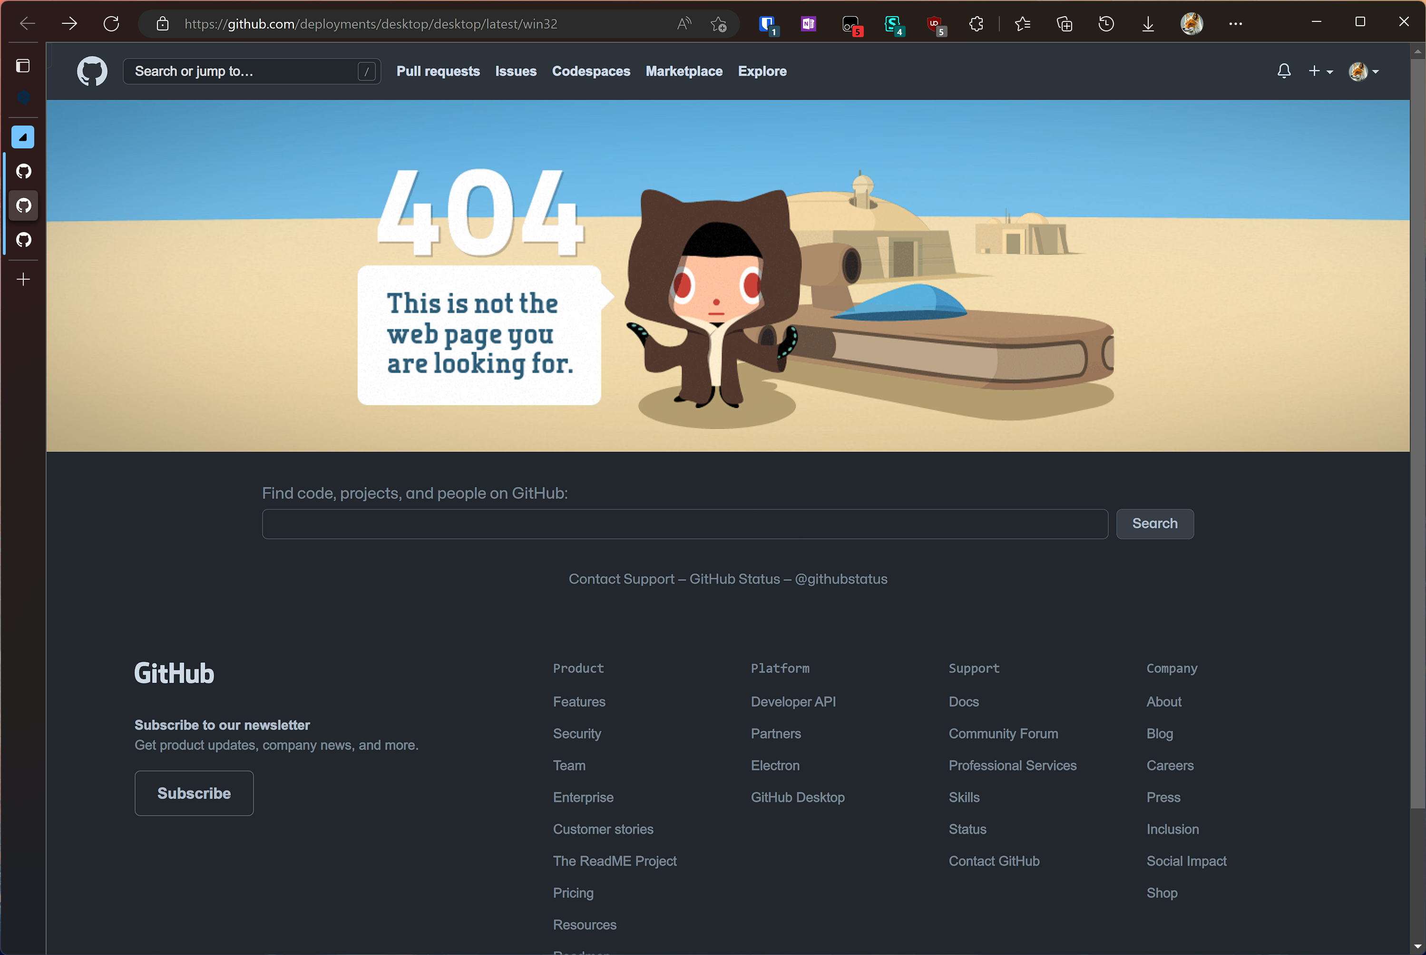Open the Developer API footer link
The image size is (1426, 955).
pyautogui.click(x=793, y=702)
